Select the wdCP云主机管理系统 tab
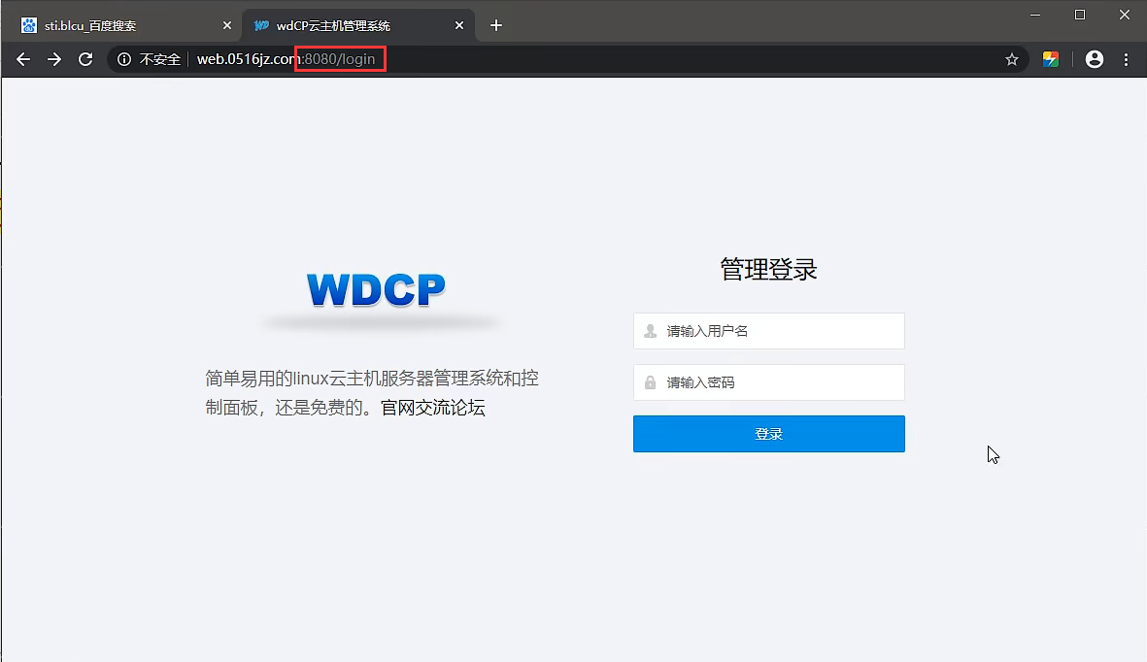The width and height of the screenshot is (1147, 662). [358, 25]
